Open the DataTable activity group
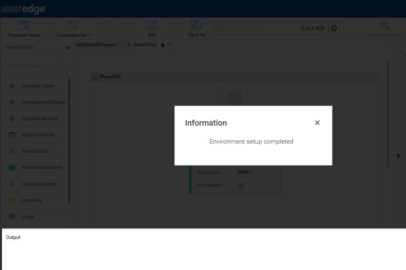The image size is (406, 270). point(32,200)
